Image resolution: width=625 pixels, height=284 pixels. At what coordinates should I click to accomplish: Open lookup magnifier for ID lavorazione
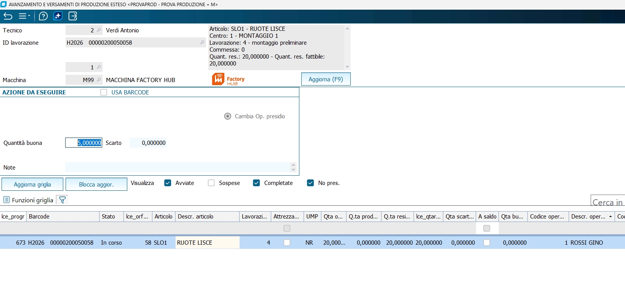202,42
